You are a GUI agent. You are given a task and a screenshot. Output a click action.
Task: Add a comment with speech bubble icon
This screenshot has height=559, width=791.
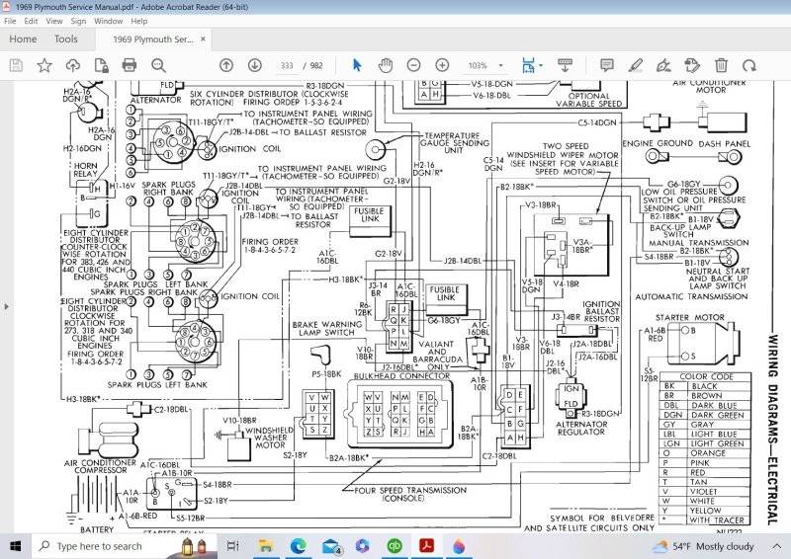tap(607, 65)
